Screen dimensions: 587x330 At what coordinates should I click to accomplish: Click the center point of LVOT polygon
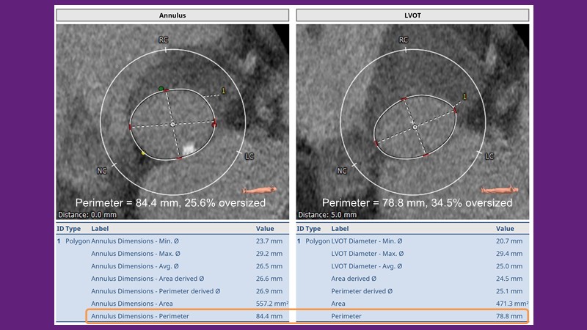415,127
